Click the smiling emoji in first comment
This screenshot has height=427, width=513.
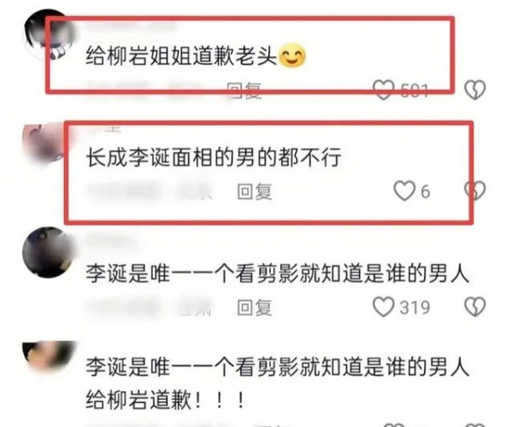pyautogui.click(x=292, y=56)
